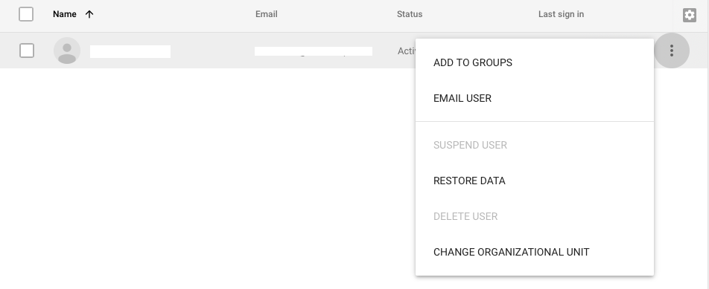The image size is (709, 289).
Task: Choose Change Organizational Unit
Action: tap(535, 252)
